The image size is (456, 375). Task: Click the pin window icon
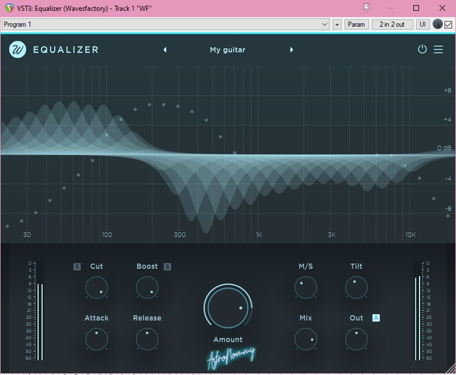366,8
